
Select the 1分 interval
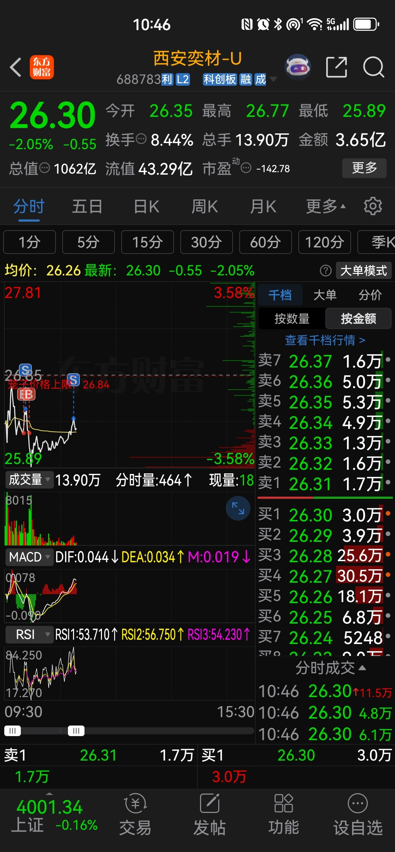click(29, 242)
